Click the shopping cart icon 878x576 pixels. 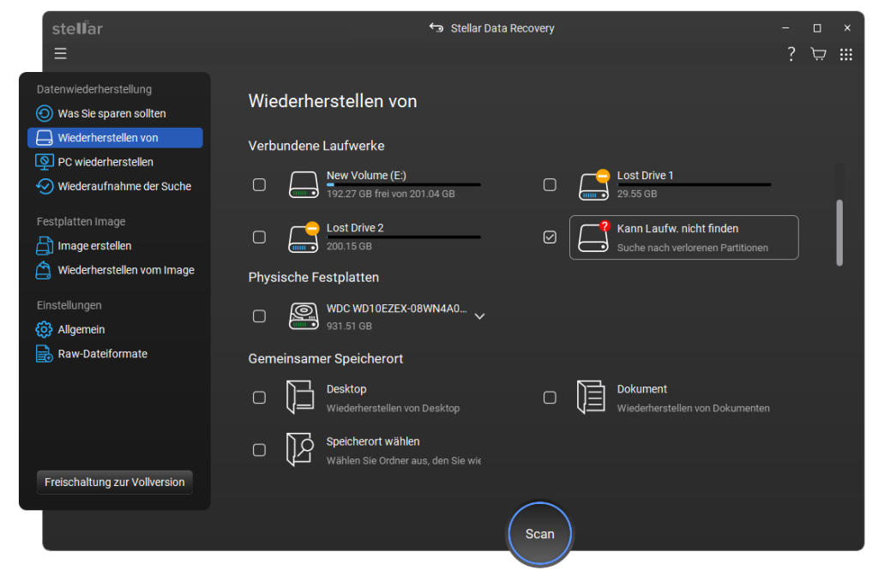(818, 54)
